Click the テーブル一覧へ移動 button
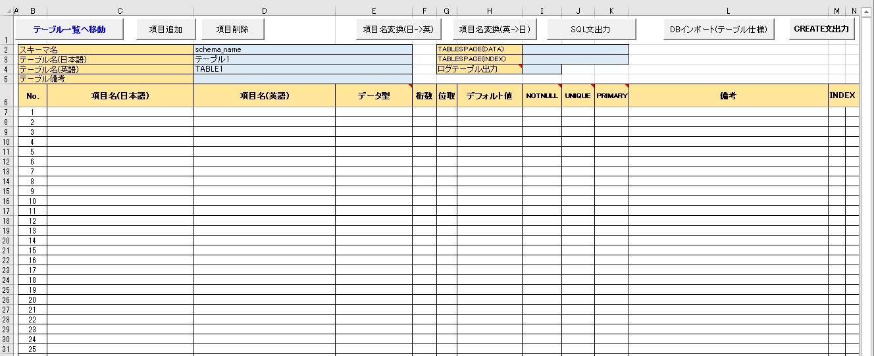Image resolution: width=874 pixels, height=356 pixels. point(69,29)
